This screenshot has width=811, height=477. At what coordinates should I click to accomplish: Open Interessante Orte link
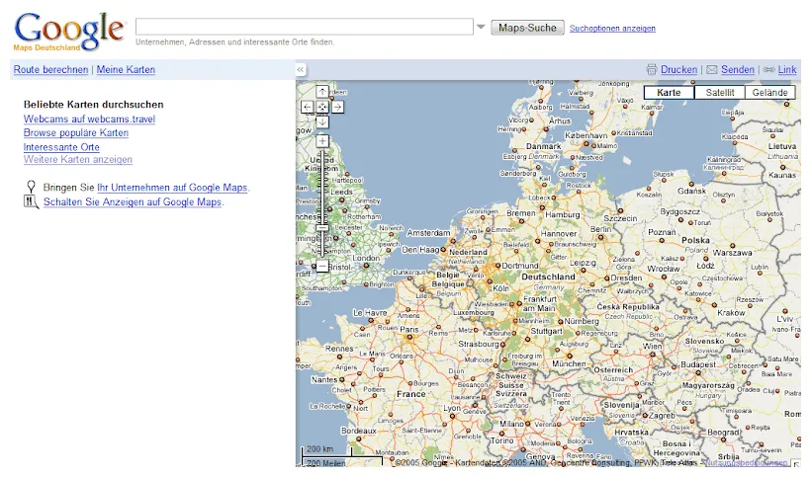click(61, 147)
